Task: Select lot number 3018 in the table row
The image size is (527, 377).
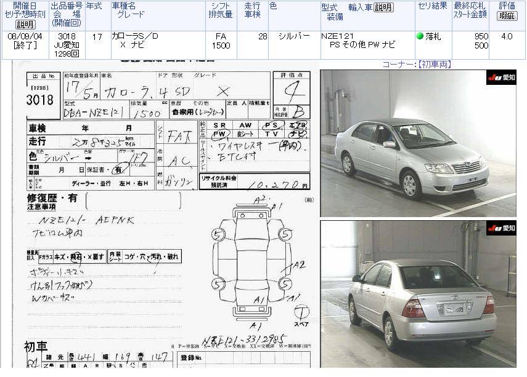Action: (x=67, y=36)
